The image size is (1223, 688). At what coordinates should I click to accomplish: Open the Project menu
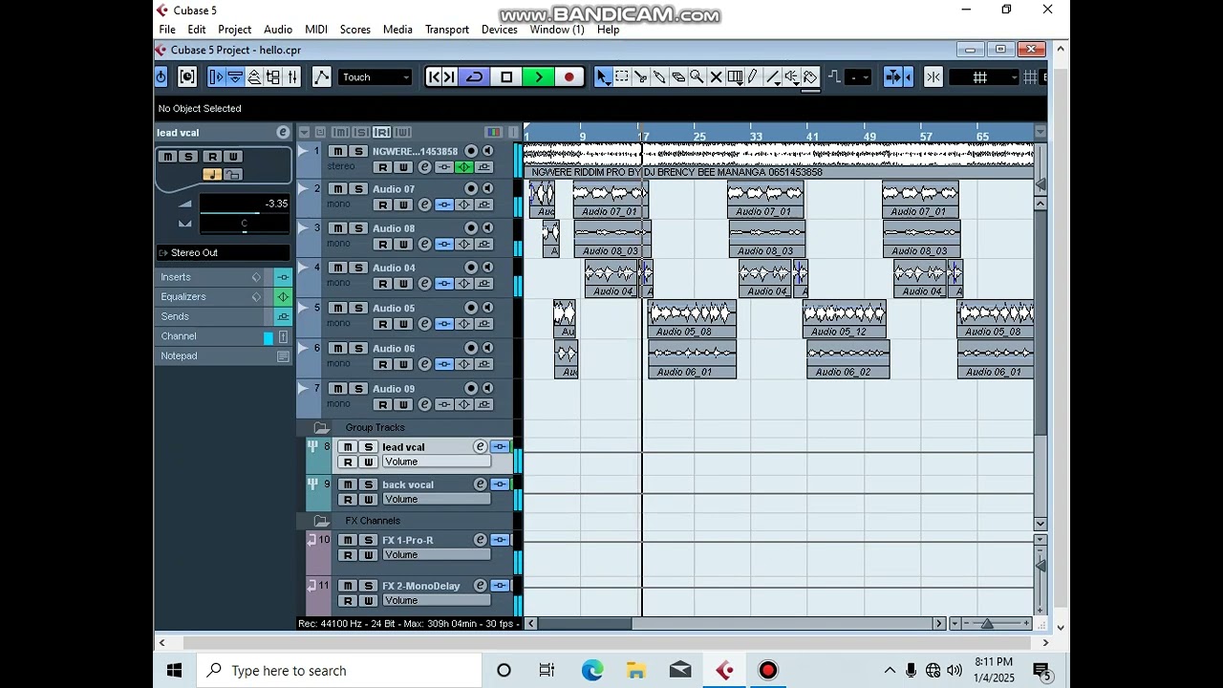pos(234,30)
